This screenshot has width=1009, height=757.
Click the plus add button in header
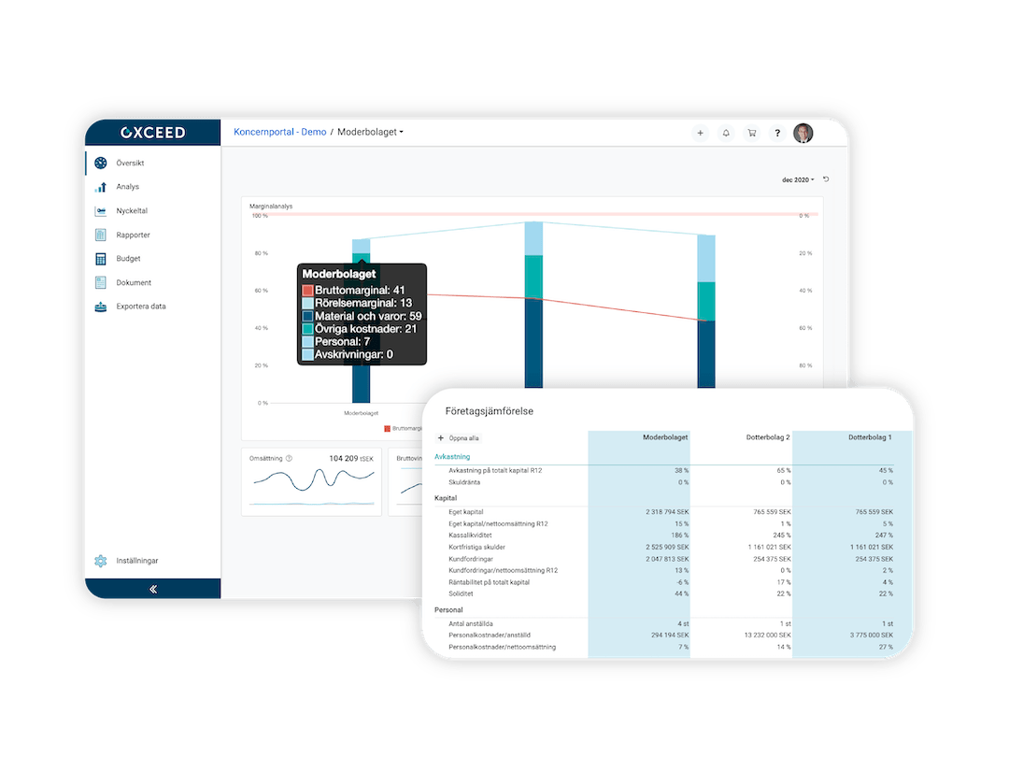click(700, 133)
